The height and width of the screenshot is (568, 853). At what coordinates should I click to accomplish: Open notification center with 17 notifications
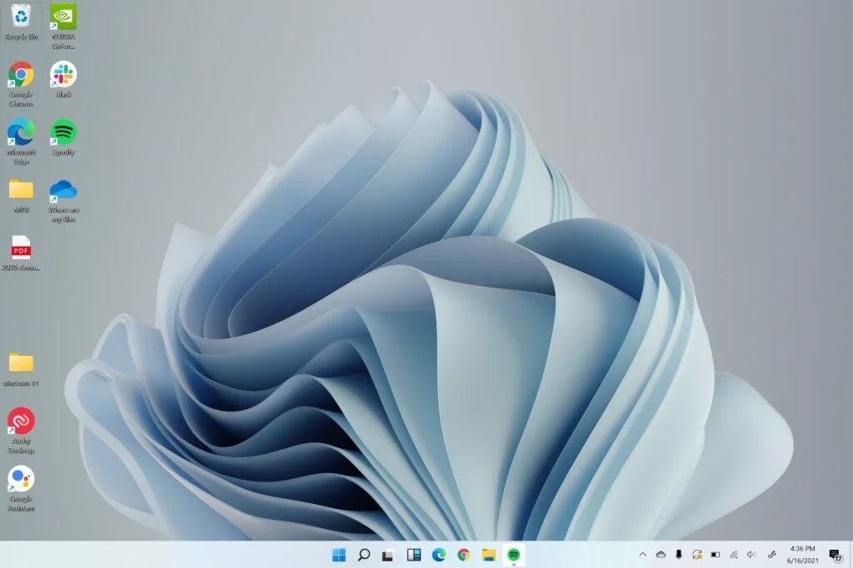(x=835, y=555)
